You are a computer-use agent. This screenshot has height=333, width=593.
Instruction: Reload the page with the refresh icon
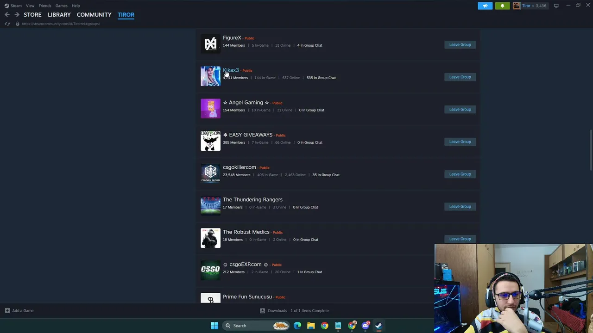pyautogui.click(x=7, y=24)
